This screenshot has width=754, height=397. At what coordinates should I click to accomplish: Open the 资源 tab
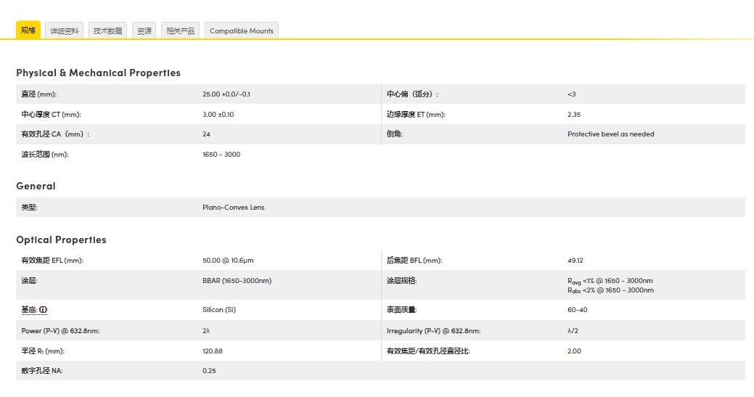[144, 31]
